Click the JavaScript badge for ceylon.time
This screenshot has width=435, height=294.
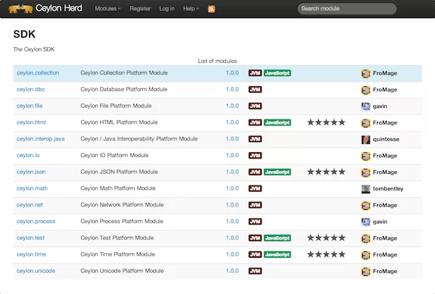point(277,254)
